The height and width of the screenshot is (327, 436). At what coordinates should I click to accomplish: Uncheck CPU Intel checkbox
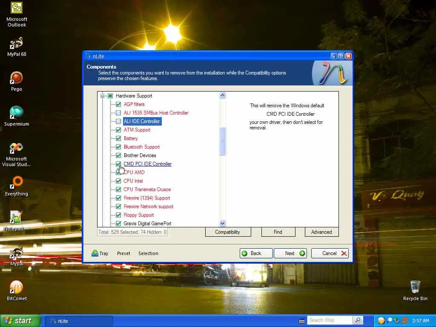pos(118,181)
